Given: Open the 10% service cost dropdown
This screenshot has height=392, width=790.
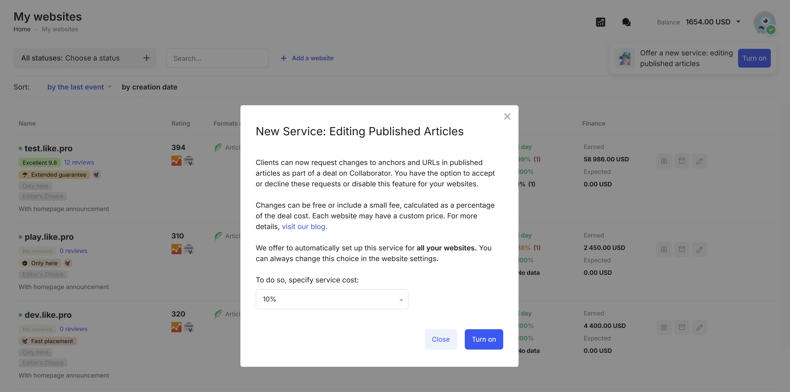Looking at the screenshot, I should pos(332,299).
